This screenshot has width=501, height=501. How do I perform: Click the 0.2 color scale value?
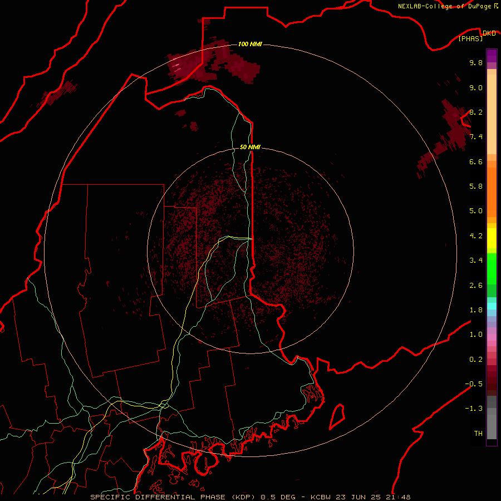(476, 360)
